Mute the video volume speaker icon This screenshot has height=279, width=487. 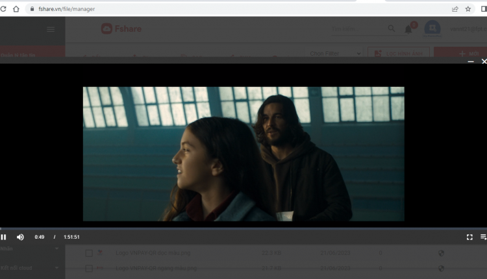(20, 237)
